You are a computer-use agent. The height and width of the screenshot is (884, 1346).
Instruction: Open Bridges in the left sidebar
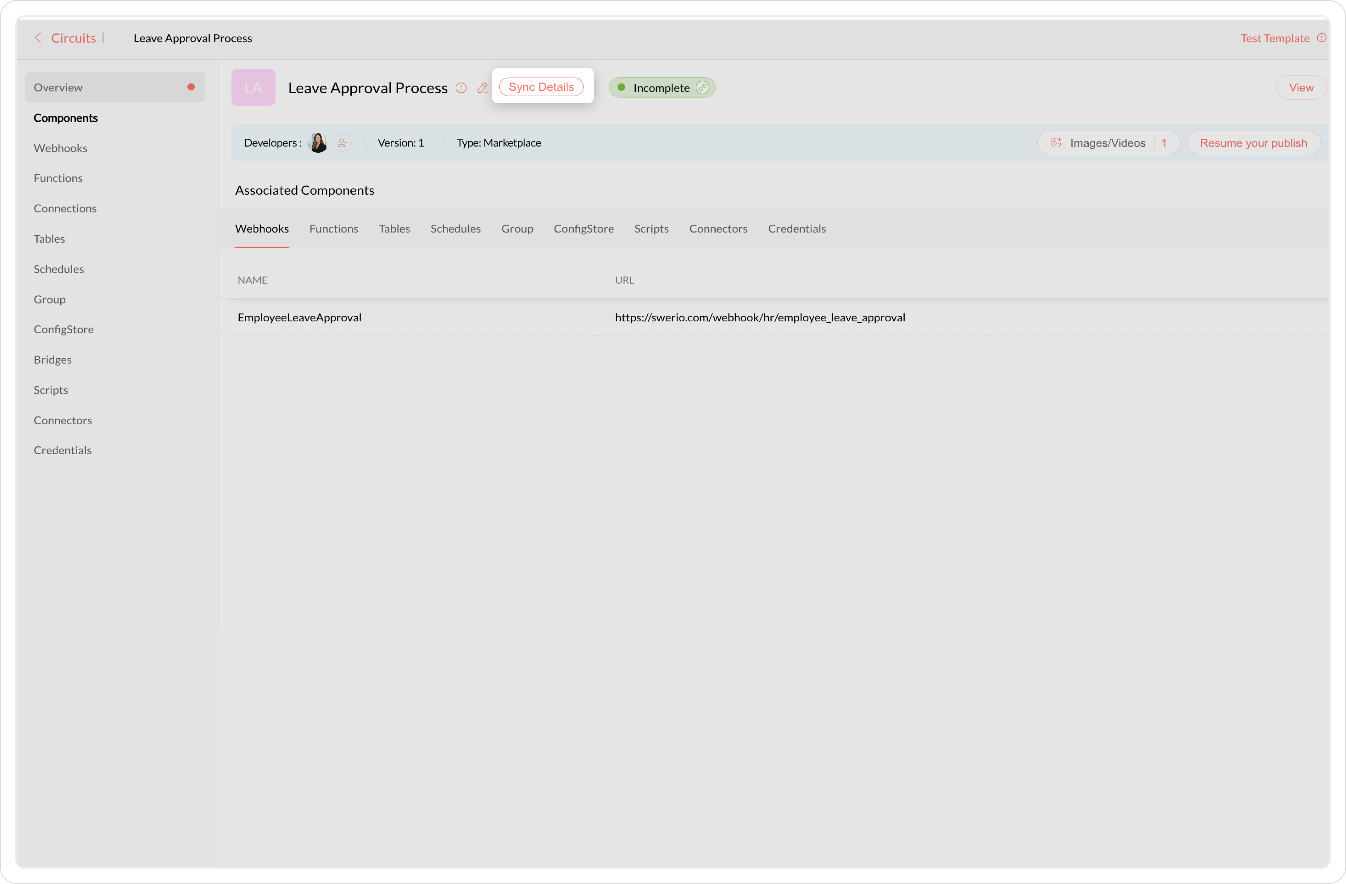tap(53, 360)
